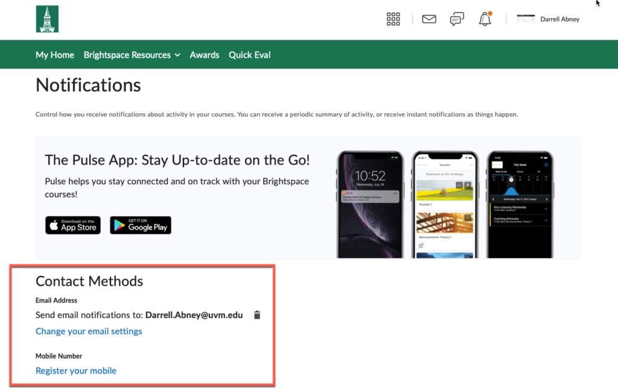This screenshot has height=391, width=618.
Task: Click the bolded email address Darrell.Abney@uvm.edu
Action: tap(193, 314)
